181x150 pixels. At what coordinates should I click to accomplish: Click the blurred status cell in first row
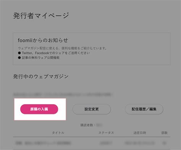106,143
